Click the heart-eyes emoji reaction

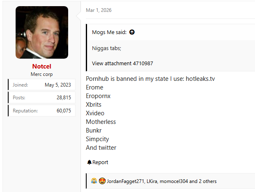tap(102, 181)
